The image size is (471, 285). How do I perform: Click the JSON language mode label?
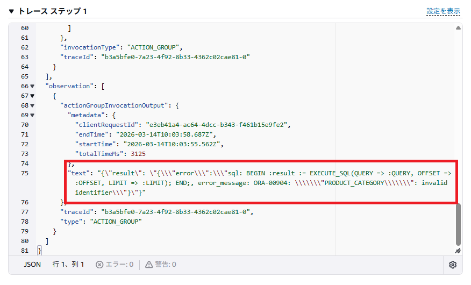pos(32,265)
